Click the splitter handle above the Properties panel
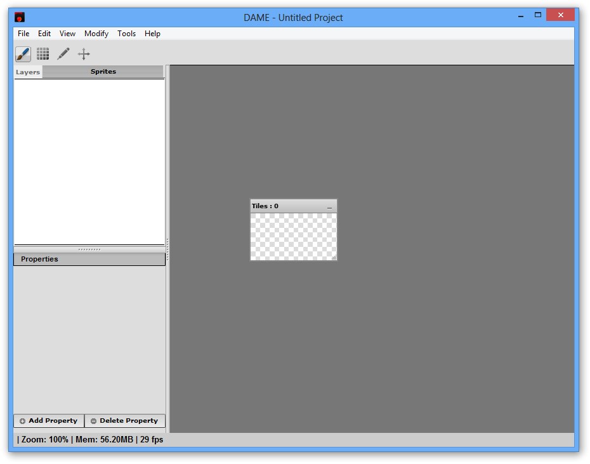 89,249
